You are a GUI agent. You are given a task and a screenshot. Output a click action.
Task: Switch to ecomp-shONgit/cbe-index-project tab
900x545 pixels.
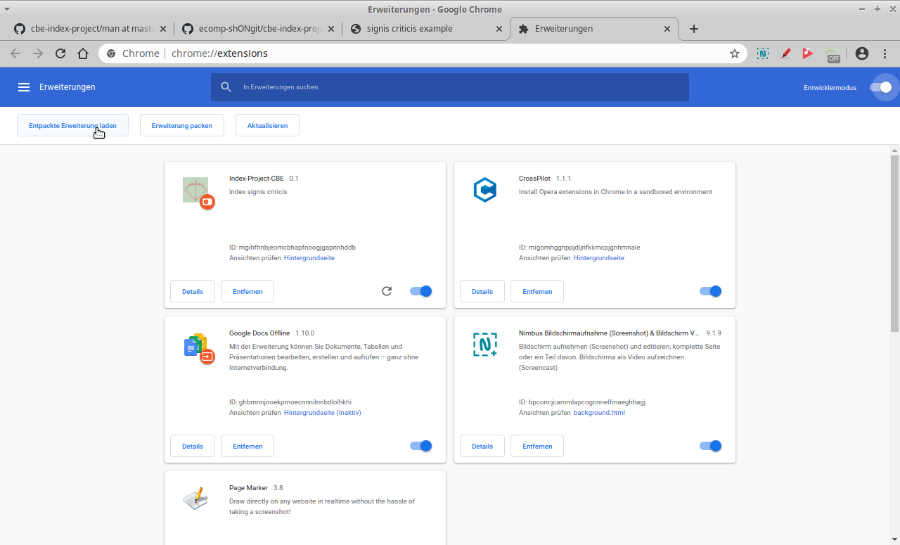257,29
